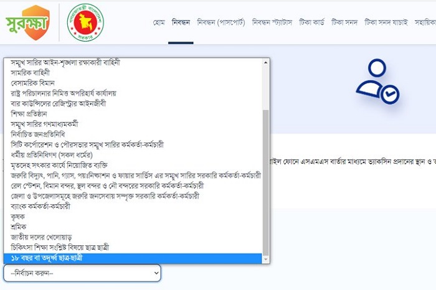Select জাতীয় দলের খেলোয়াড় option
This screenshot has height=290, width=436.
coord(133,237)
